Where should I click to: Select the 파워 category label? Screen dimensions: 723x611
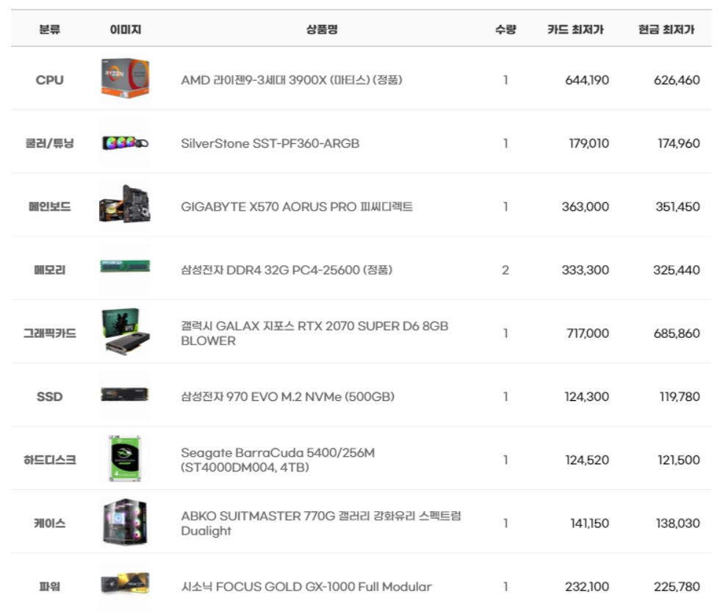click(x=50, y=587)
